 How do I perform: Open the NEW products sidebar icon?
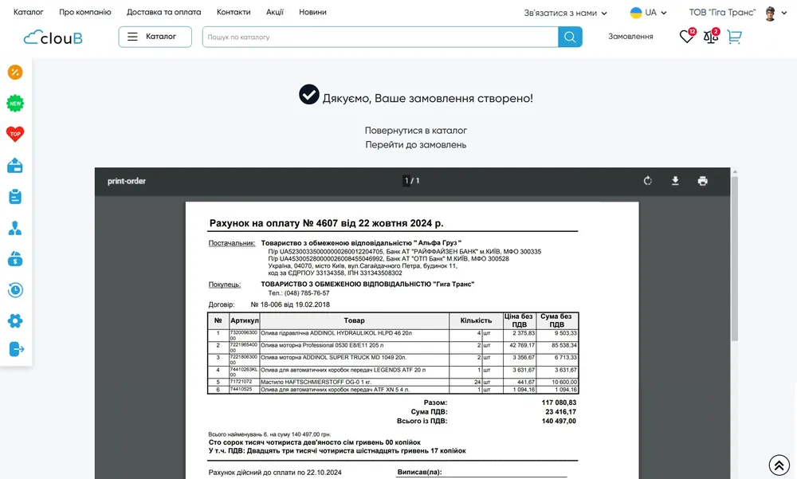15,104
